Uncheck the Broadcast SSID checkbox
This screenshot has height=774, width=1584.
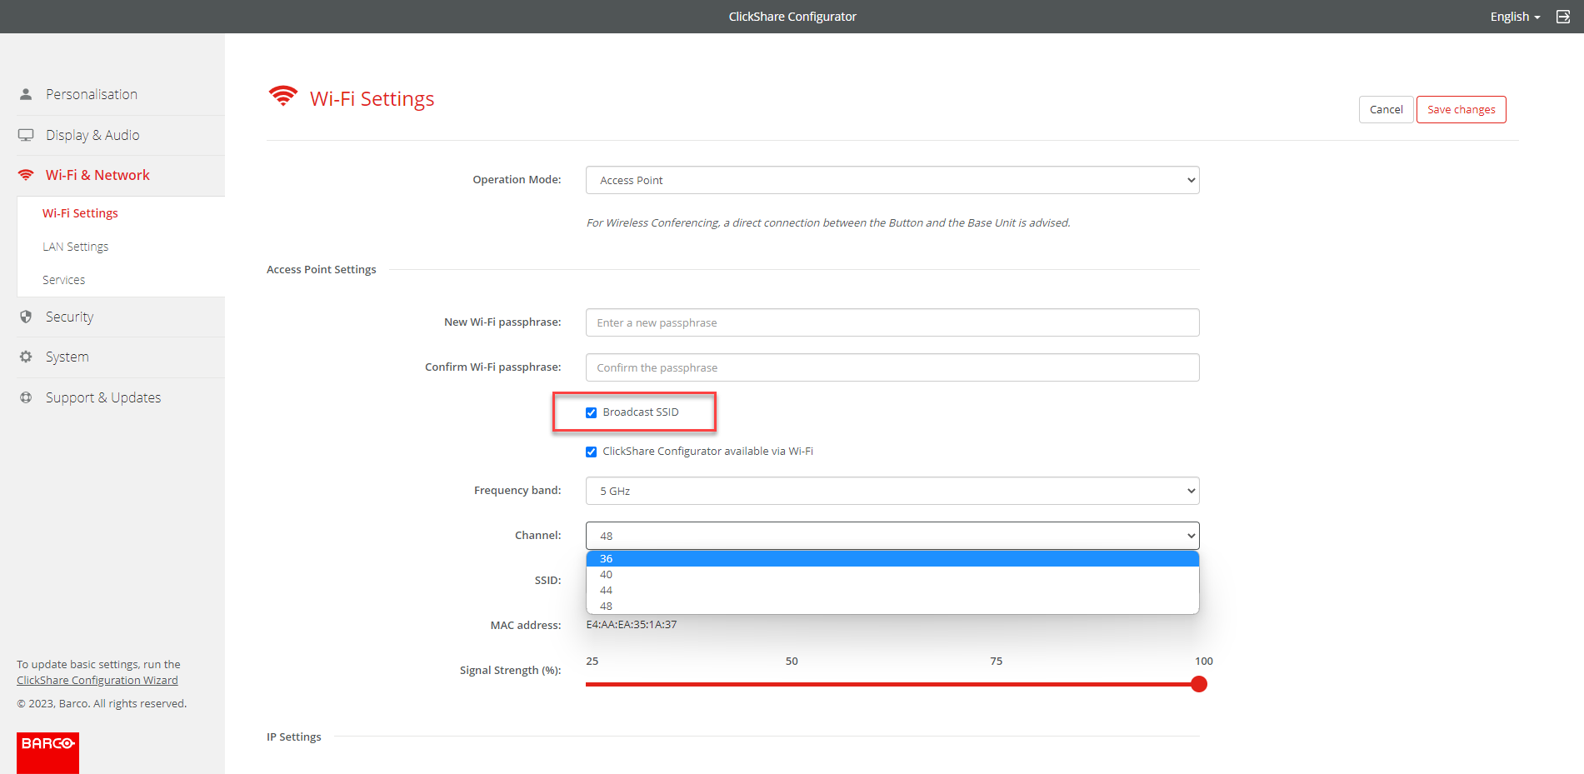(592, 412)
